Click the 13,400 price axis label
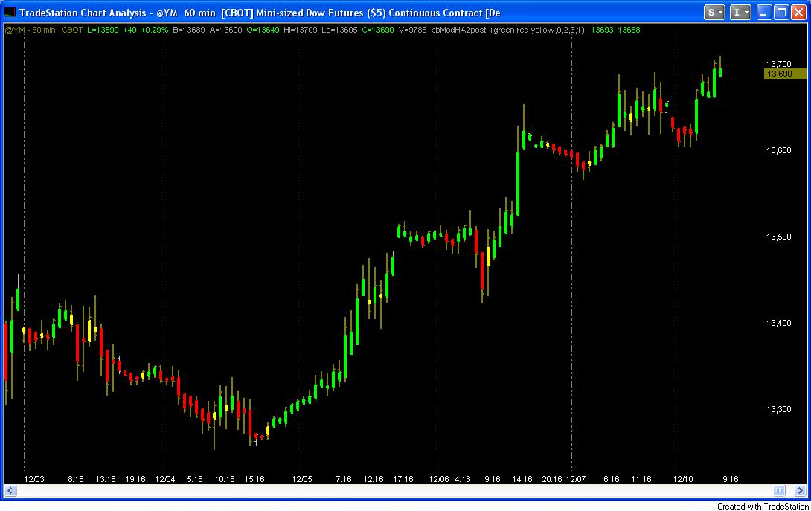811x511 pixels. (778, 324)
